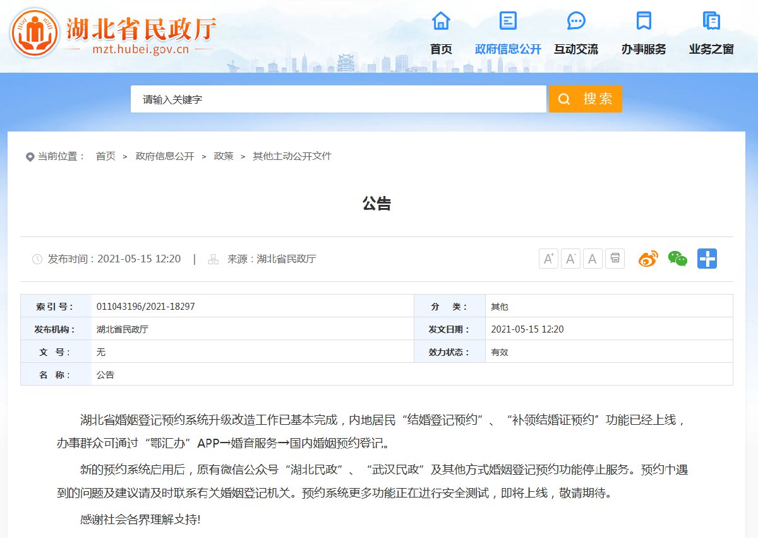Click the increase font size A+ icon
Viewport: 758px width, 538px height.
(x=548, y=259)
